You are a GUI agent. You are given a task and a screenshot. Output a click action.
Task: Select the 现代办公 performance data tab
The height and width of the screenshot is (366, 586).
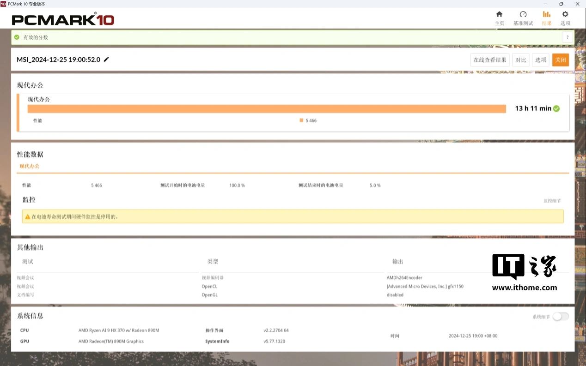pyautogui.click(x=30, y=166)
